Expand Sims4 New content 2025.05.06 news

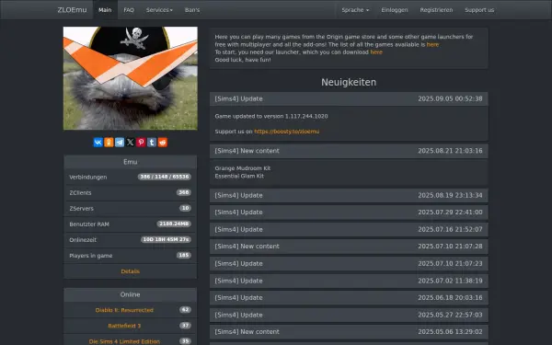(x=349, y=332)
